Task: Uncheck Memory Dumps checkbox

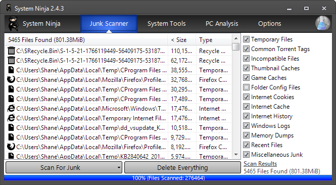Action: 246,135
